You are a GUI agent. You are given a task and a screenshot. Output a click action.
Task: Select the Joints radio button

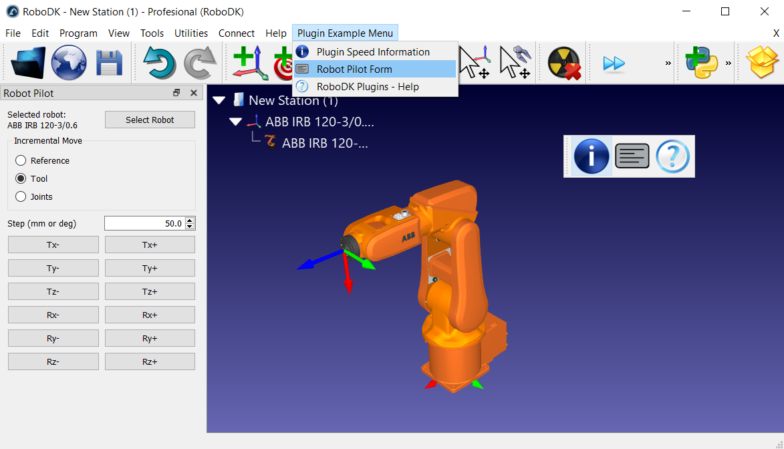tap(21, 196)
